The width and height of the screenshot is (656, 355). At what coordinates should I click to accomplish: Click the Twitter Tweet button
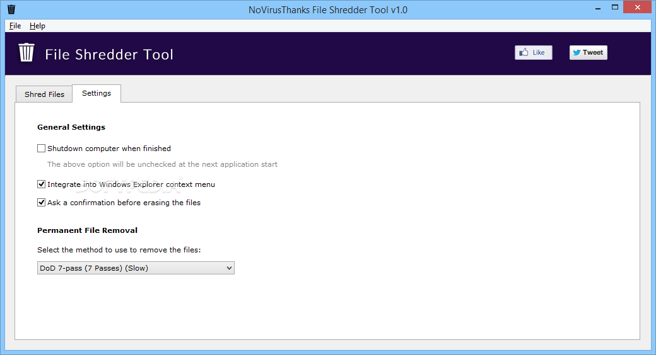(x=589, y=53)
